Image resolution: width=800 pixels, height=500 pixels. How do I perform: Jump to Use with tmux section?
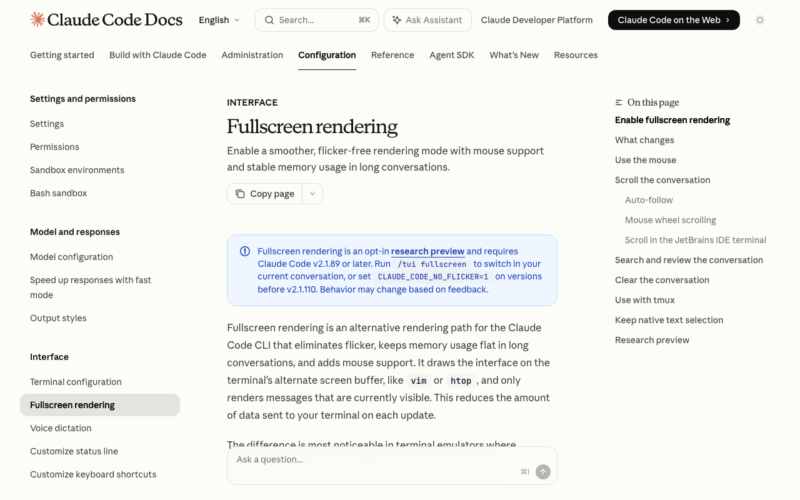645,300
